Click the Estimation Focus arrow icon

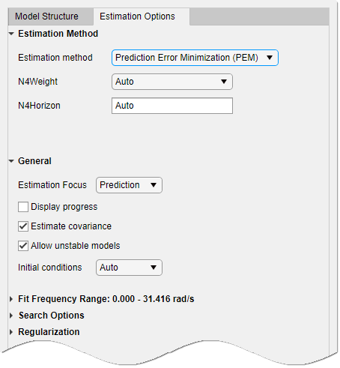coord(154,185)
